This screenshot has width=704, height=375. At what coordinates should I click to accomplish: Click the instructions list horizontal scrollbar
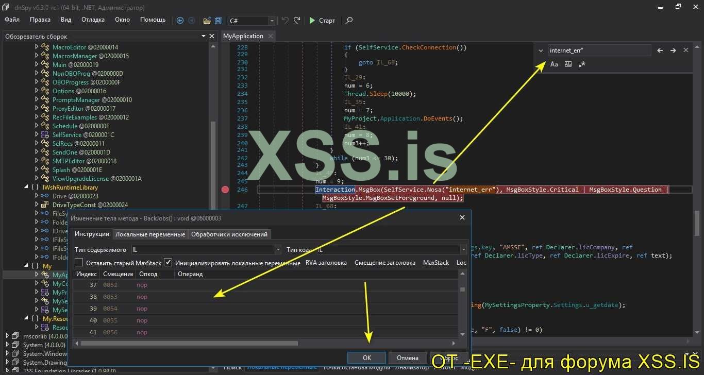(x=189, y=343)
